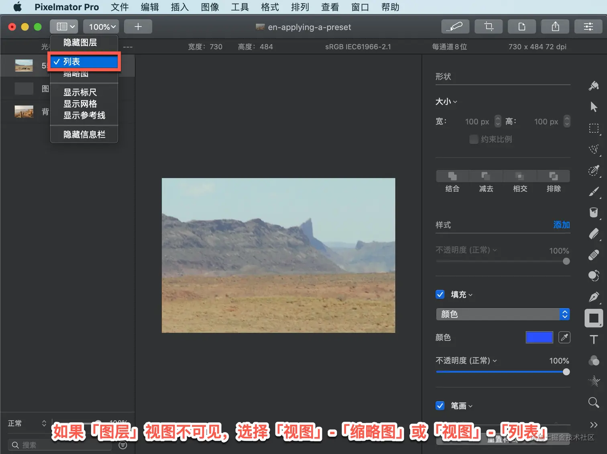607x454 pixels.
Task: Click the Unite (结合) shape icon
Action: coord(452,176)
